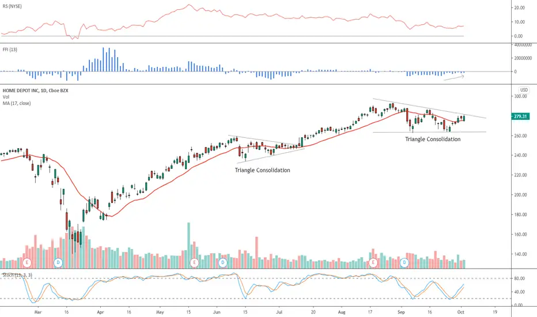Click the 19 date label on time axis
The height and width of the screenshot is (317, 537).
click(495, 312)
